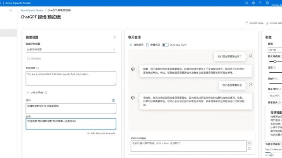282x158 pixels.
Task: Click the Import setup button
Action: tap(255, 23)
